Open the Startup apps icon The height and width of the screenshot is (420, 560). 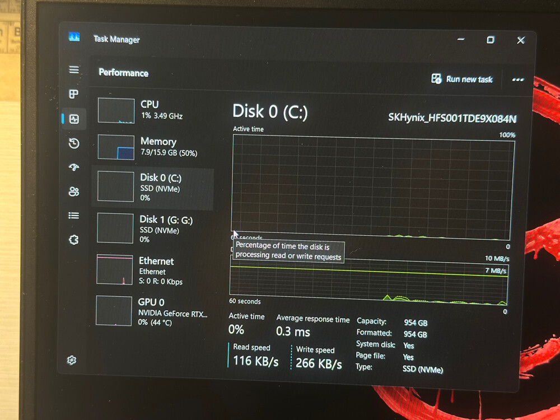(x=74, y=167)
